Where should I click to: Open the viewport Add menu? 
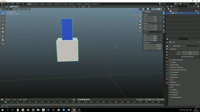pos(24,9)
